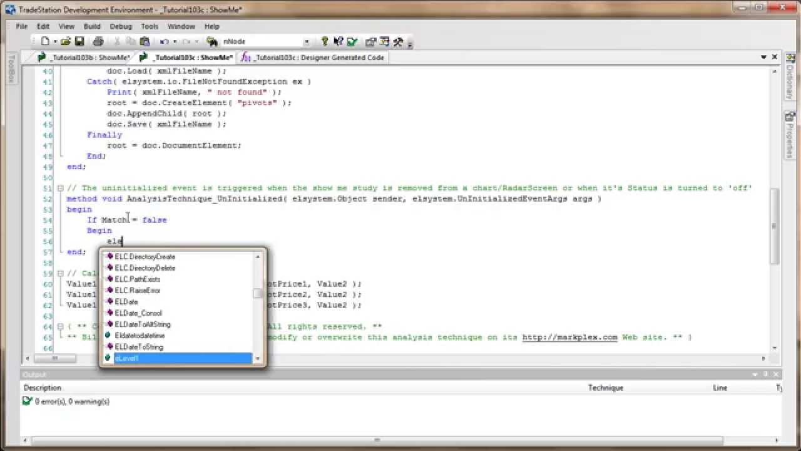801x451 pixels.
Task: Click the Open file folder icon
Action: click(x=66, y=42)
